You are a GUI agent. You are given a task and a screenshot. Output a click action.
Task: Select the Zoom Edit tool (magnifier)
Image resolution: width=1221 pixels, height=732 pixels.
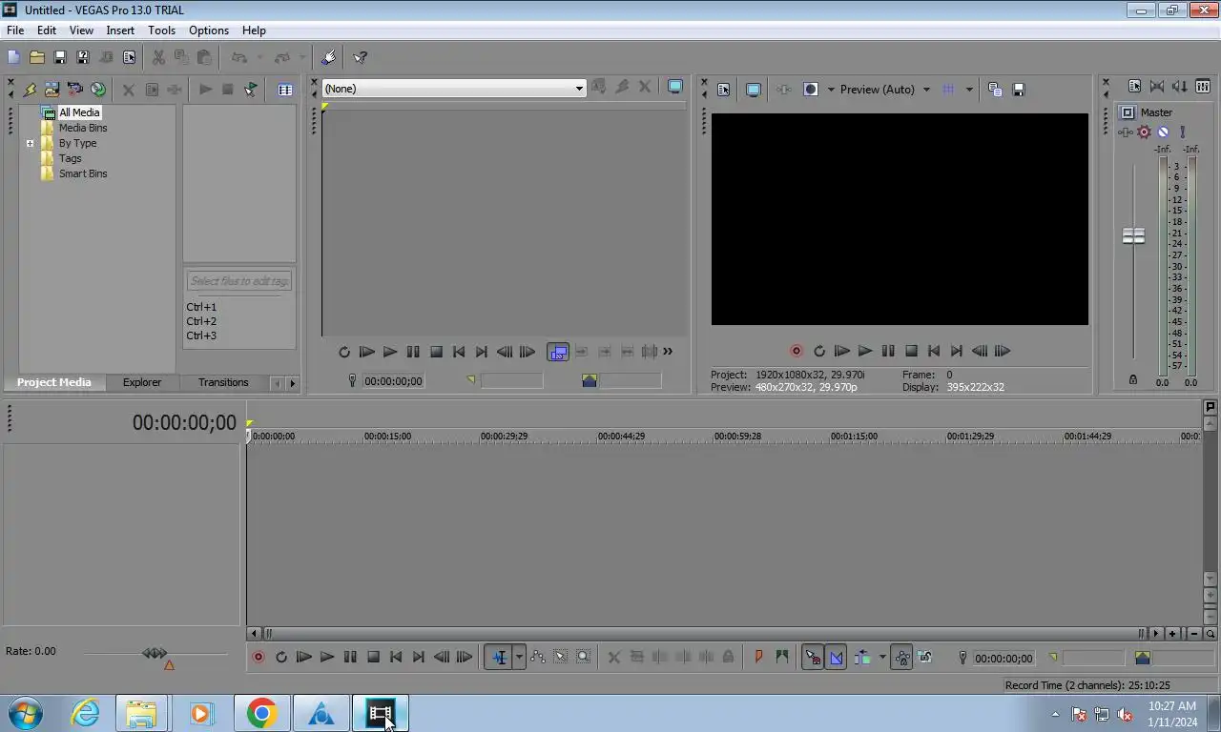(x=584, y=657)
